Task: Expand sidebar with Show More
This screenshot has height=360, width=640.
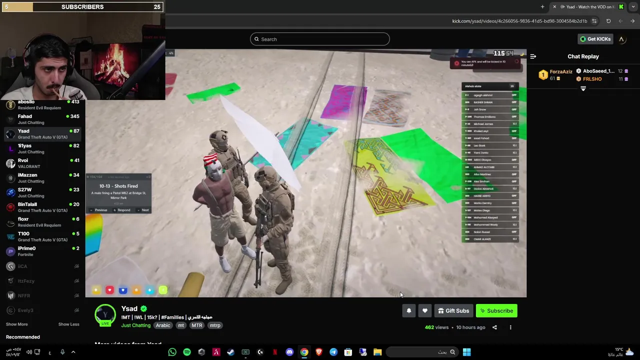Action: [x=17, y=324]
